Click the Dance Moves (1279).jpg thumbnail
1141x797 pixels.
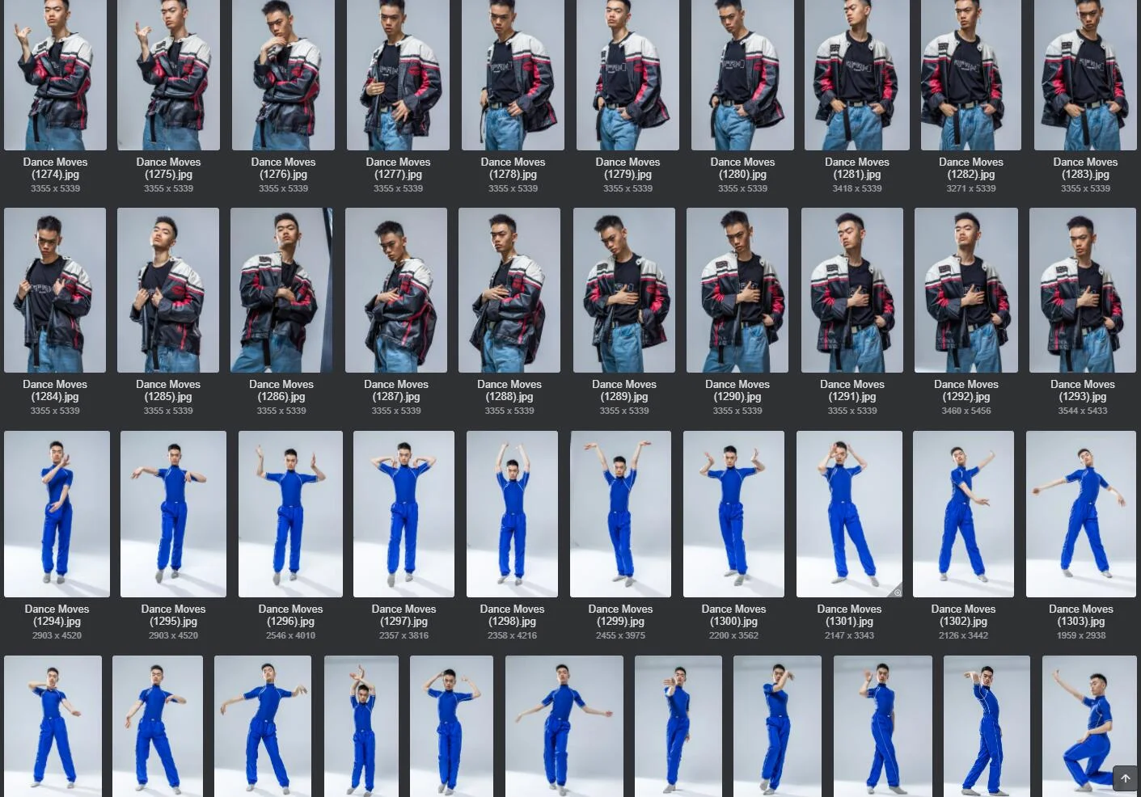(628, 75)
